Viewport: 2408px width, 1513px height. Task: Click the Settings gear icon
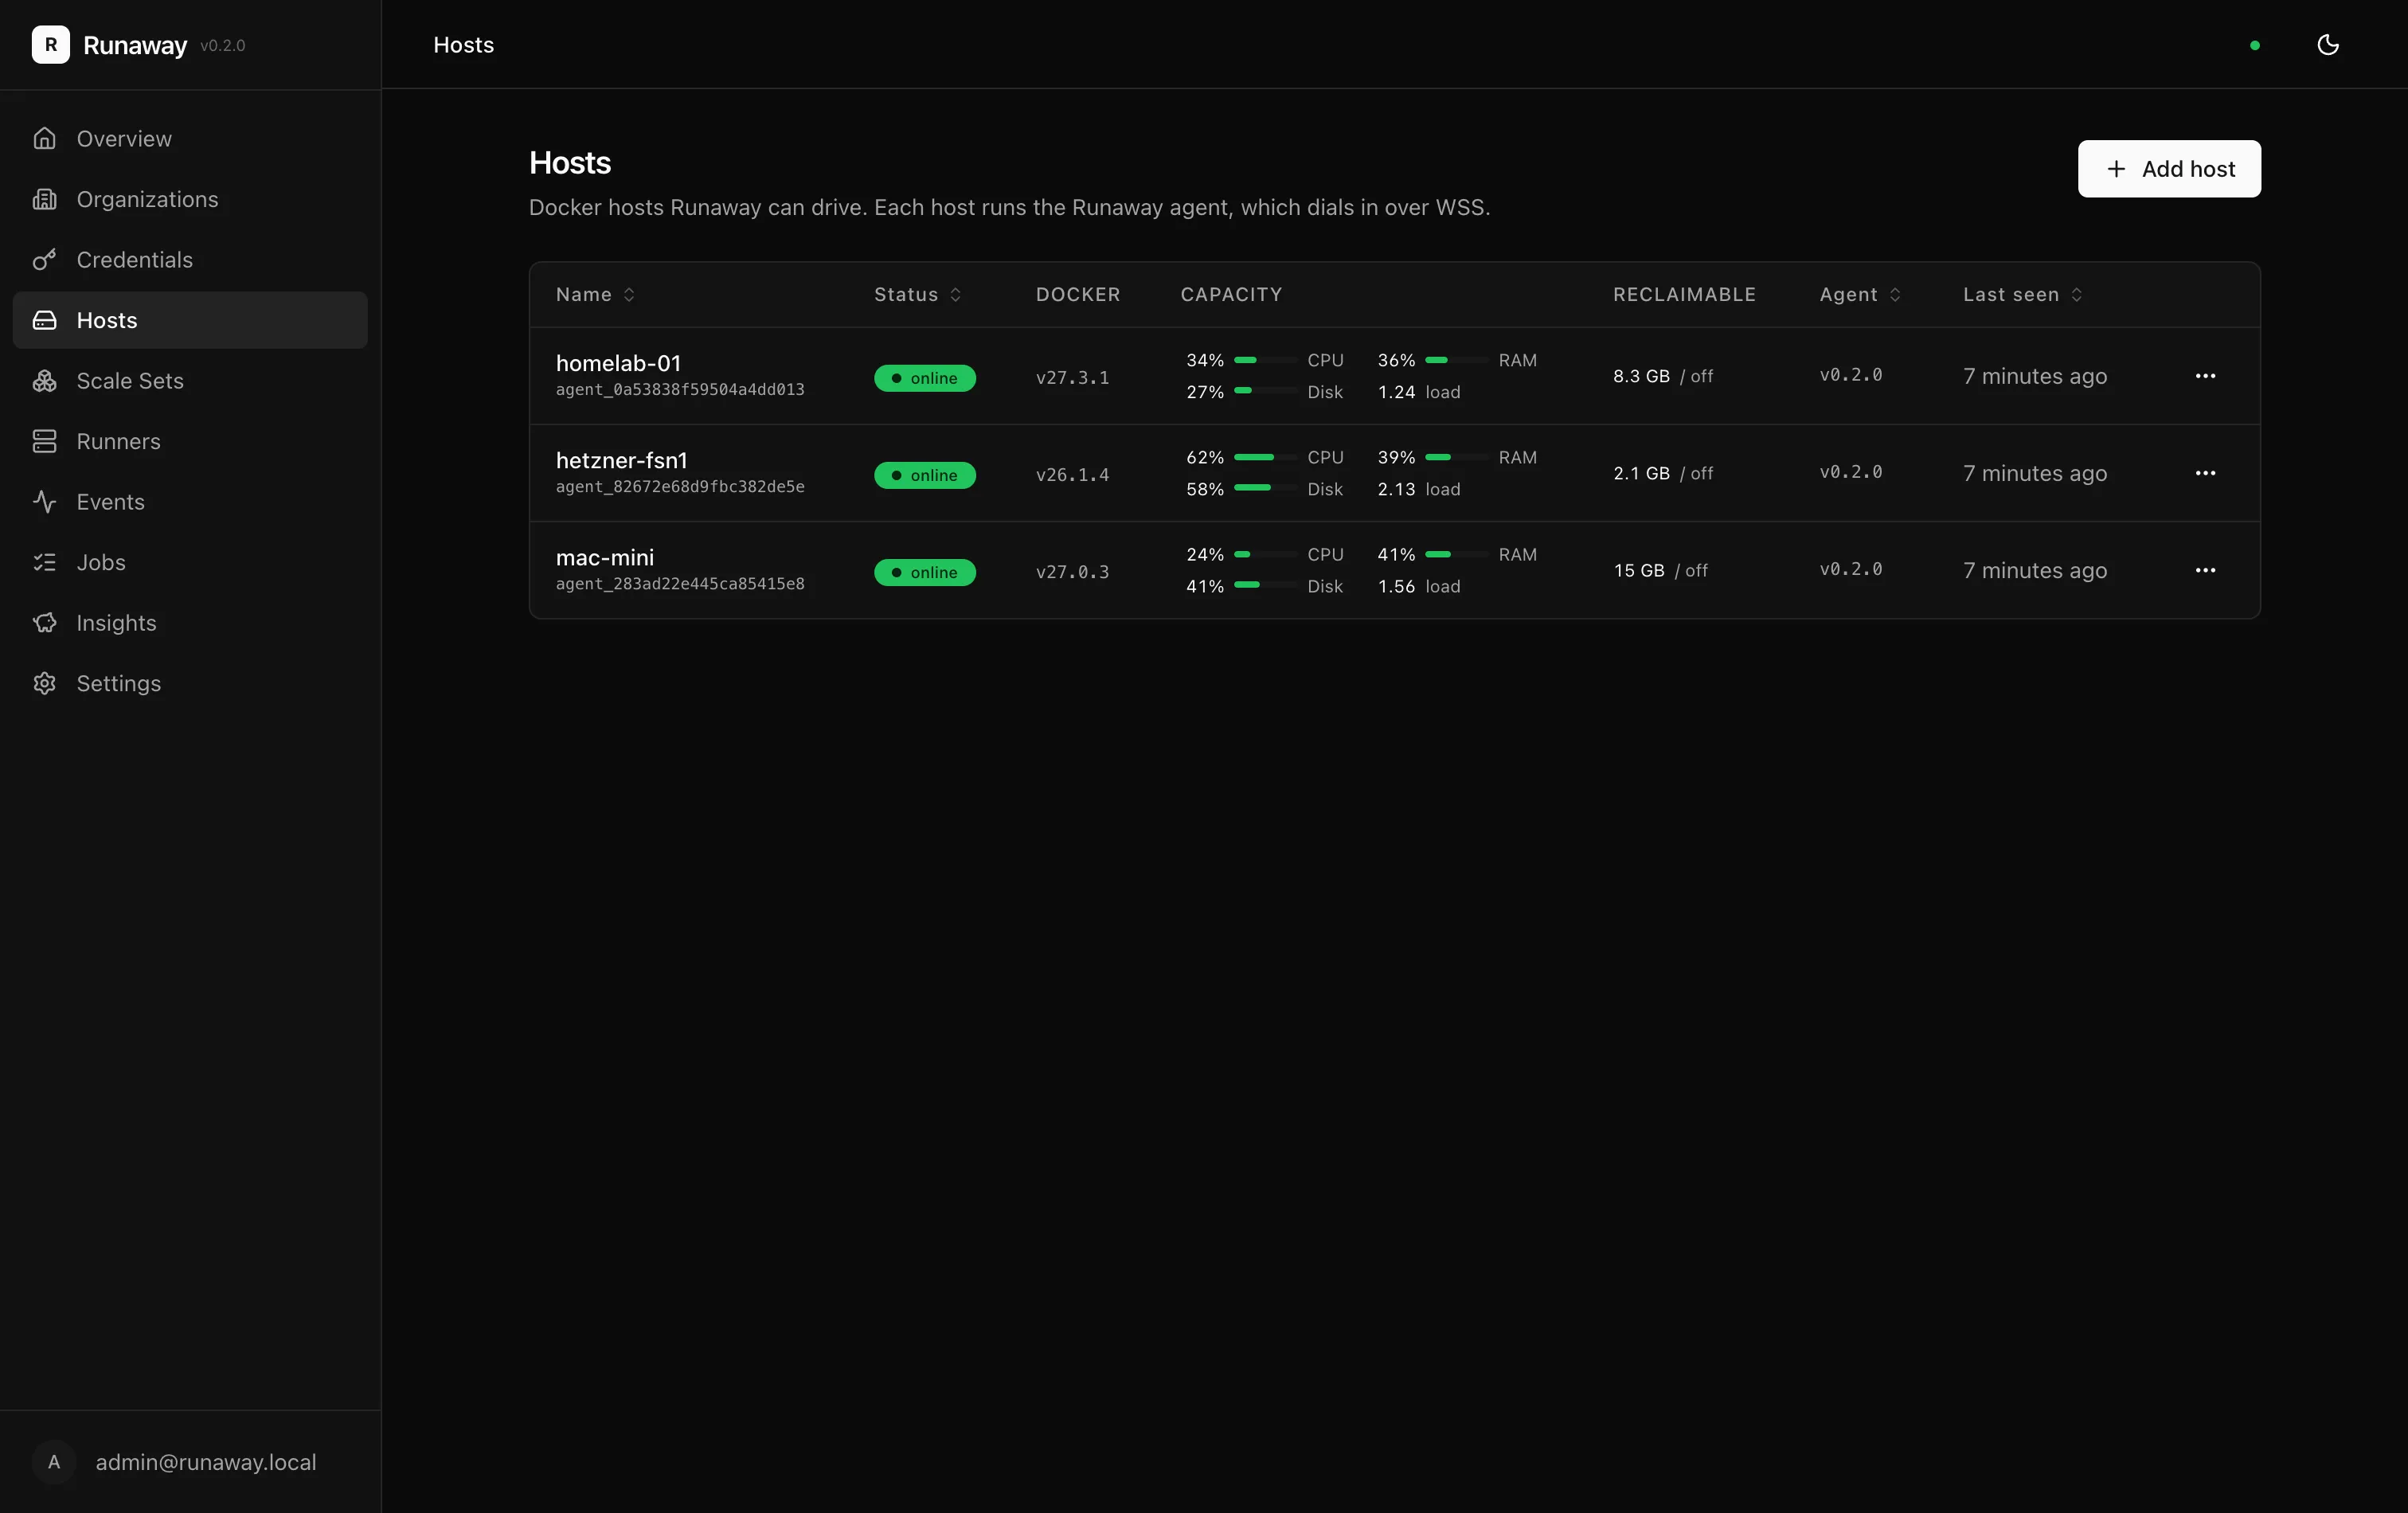tap(44, 683)
